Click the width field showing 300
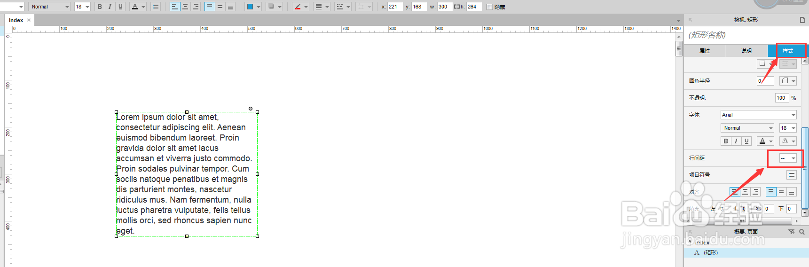 point(445,7)
